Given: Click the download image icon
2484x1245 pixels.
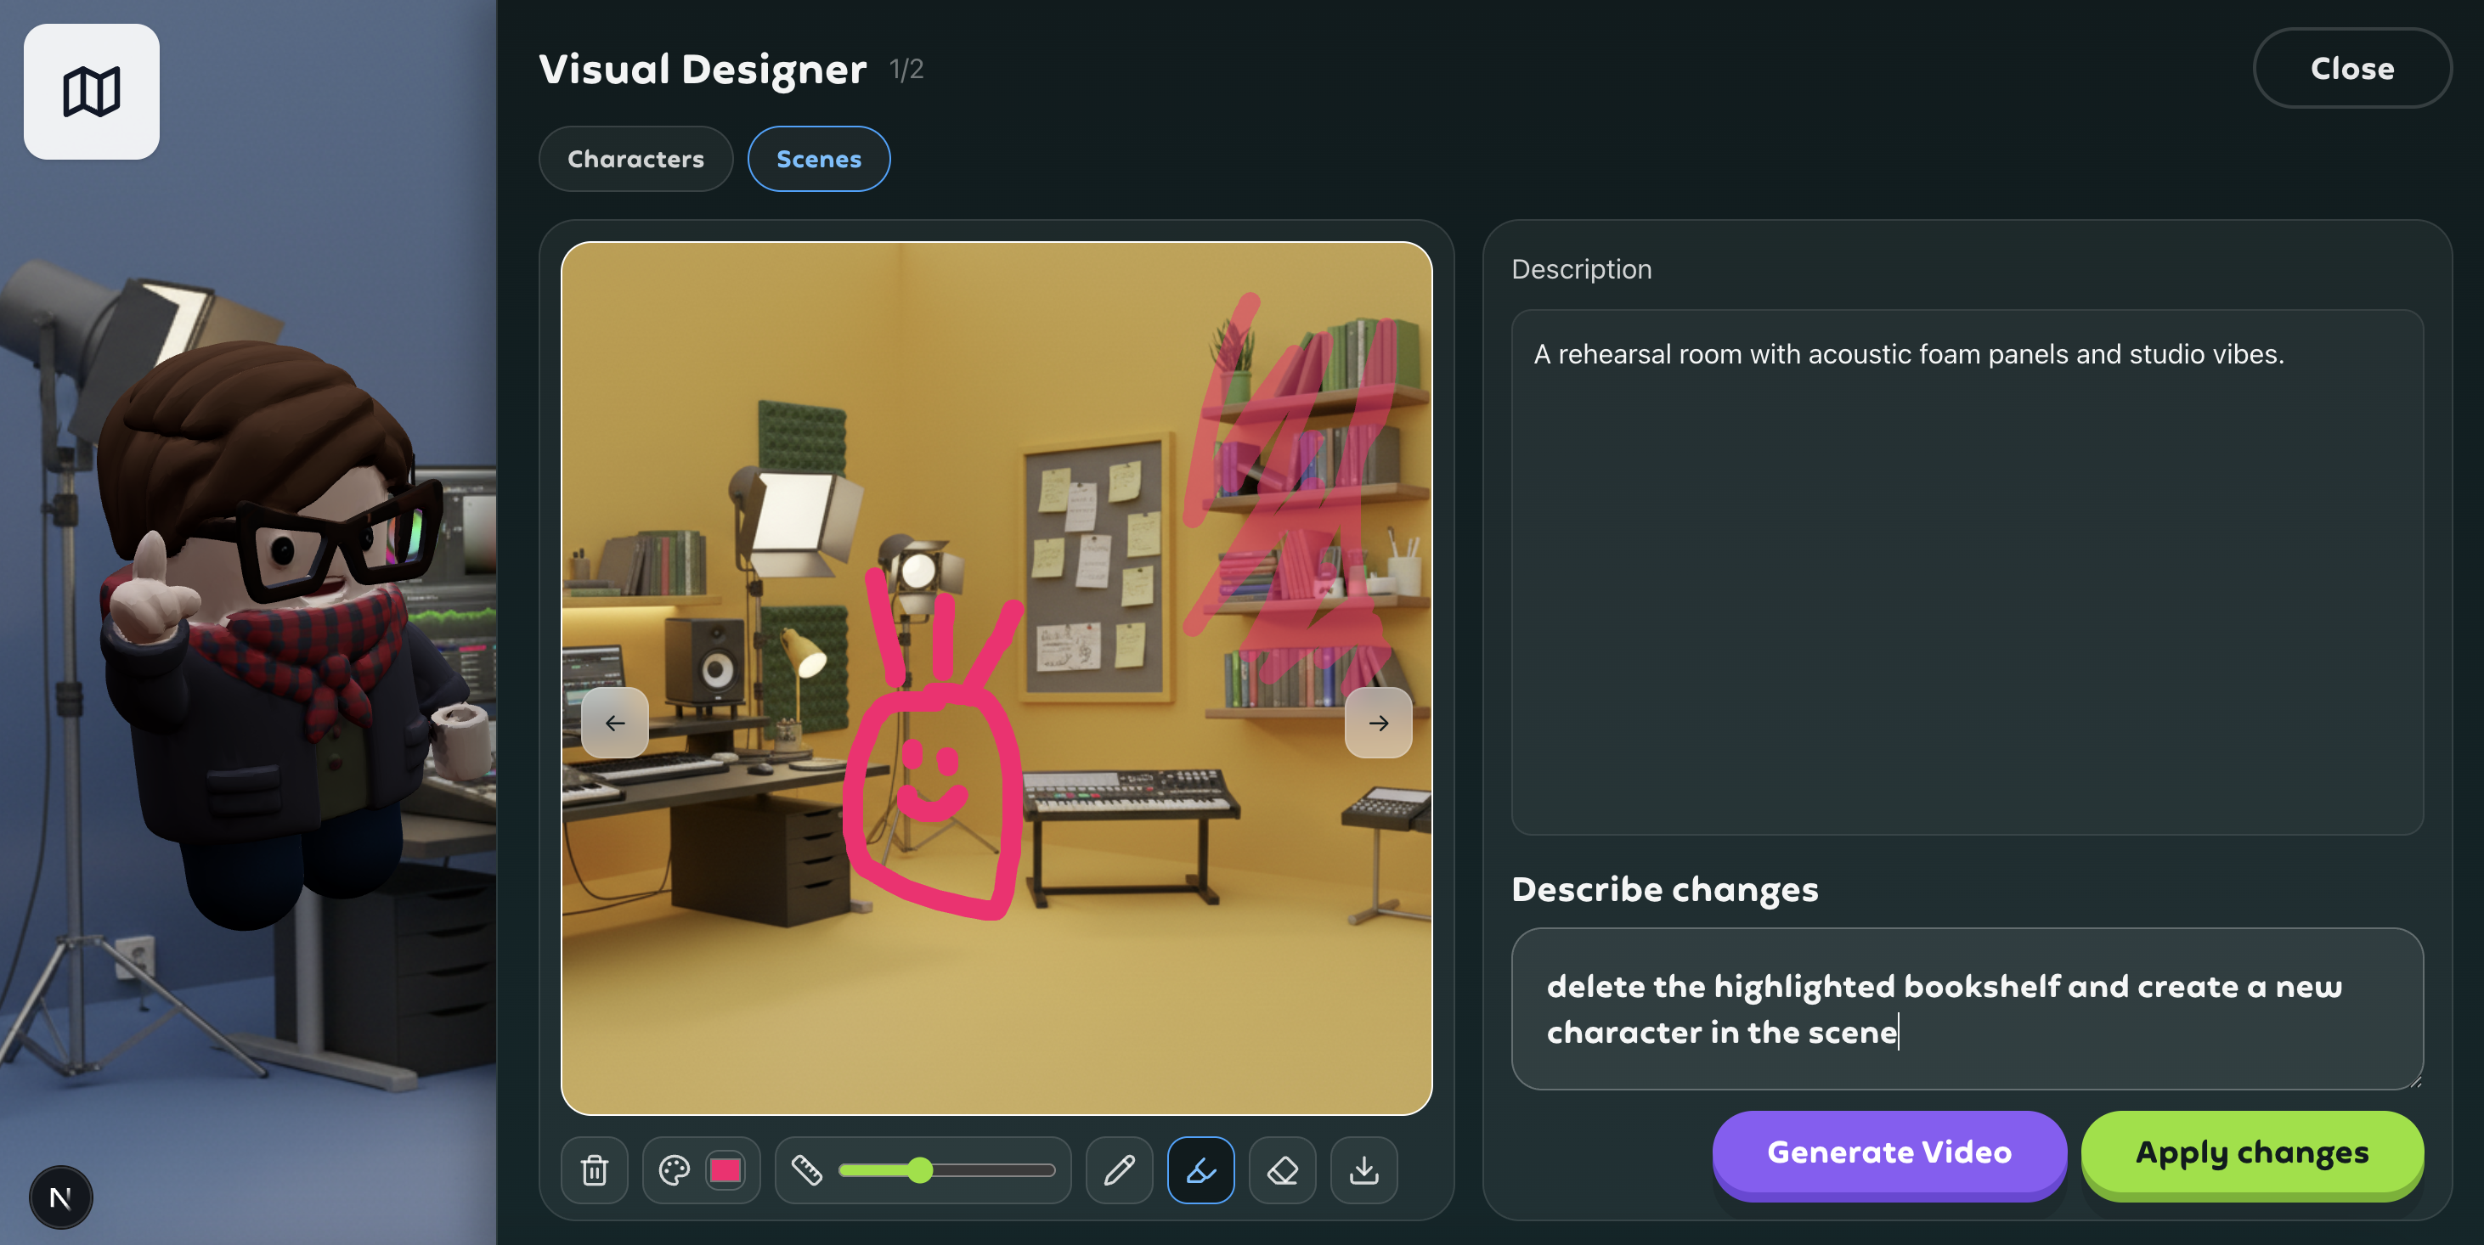Looking at the screenshot, I should [x=1363, y=1171].
